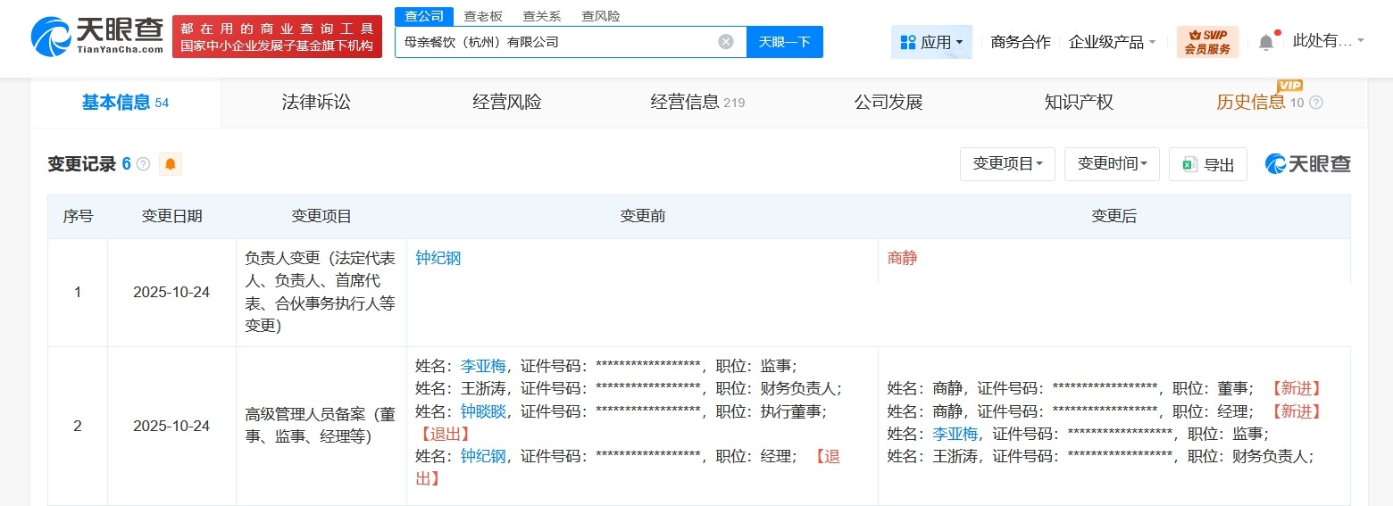
Task: Switch to the 知识产权 tab
Action: (x=1079, y=103)
